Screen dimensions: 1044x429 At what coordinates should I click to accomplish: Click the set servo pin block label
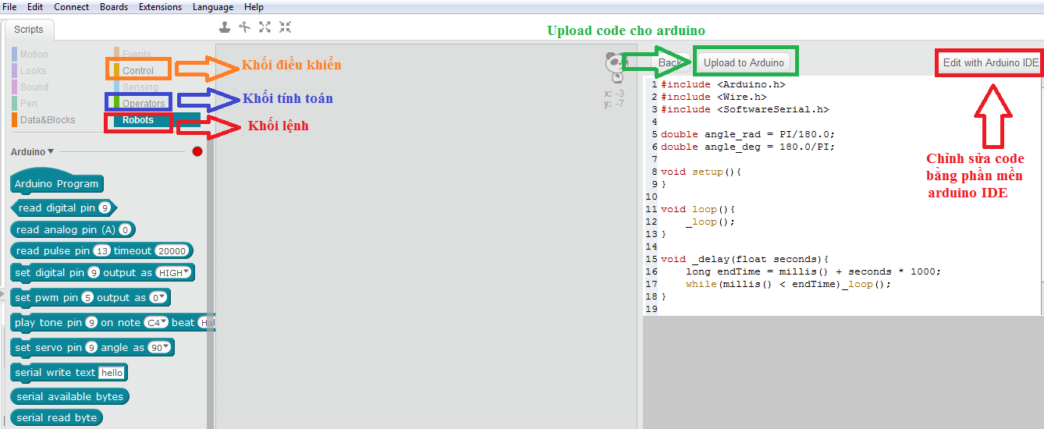click(48, 348)
